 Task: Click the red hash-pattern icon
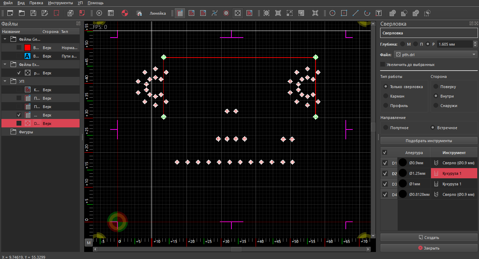(x=249, y=13)
